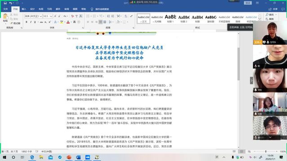Click the Word icon in the taskbar
This screenshot has width=287, height=161.
tap(78, 157)
